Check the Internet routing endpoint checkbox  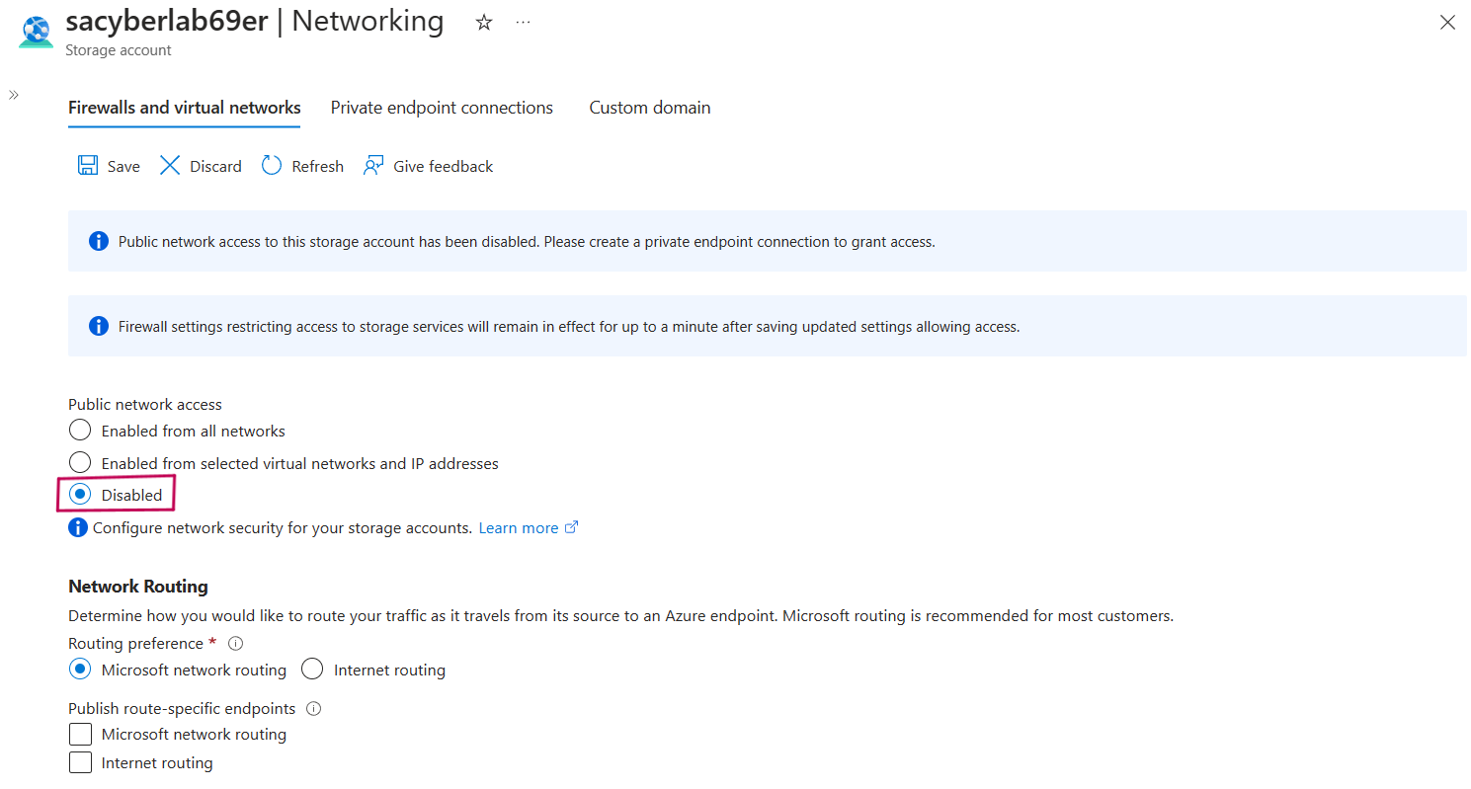(79, 761)
